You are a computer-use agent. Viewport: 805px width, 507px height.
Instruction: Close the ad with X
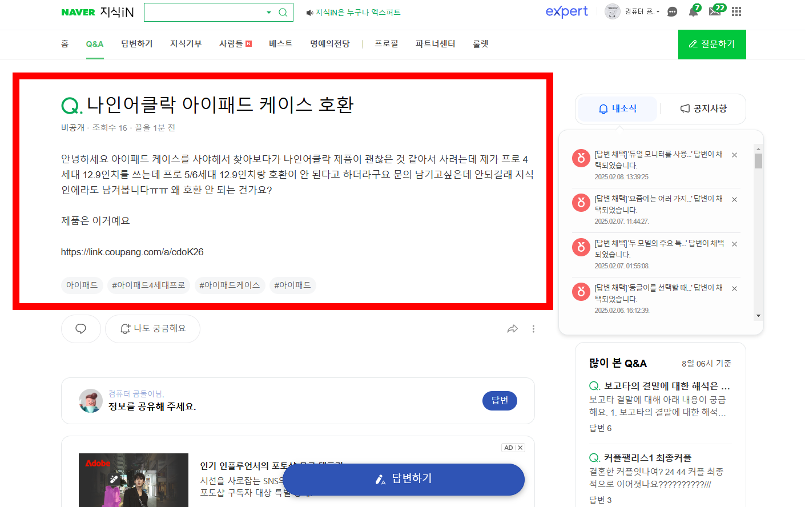[x=520, y=448]
